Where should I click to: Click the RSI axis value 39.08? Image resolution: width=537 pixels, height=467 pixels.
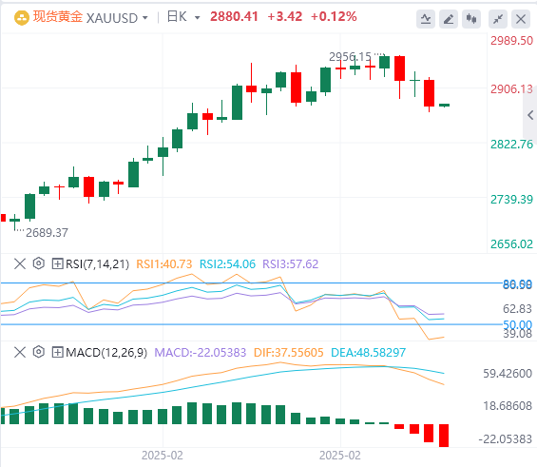click(x=517, y=334)
